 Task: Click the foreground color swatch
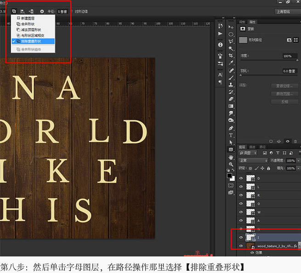[229, 176]
